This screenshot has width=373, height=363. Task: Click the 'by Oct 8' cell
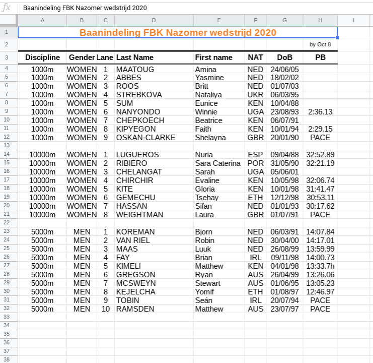pos(320,44)
